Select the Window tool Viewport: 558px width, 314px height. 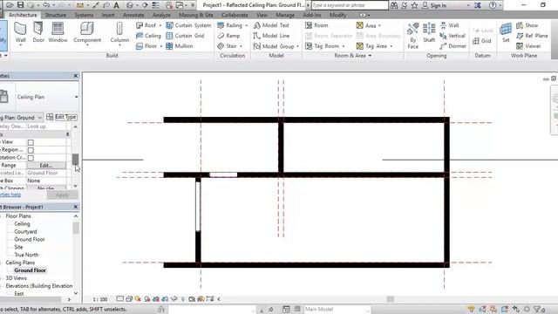[58, 32]
